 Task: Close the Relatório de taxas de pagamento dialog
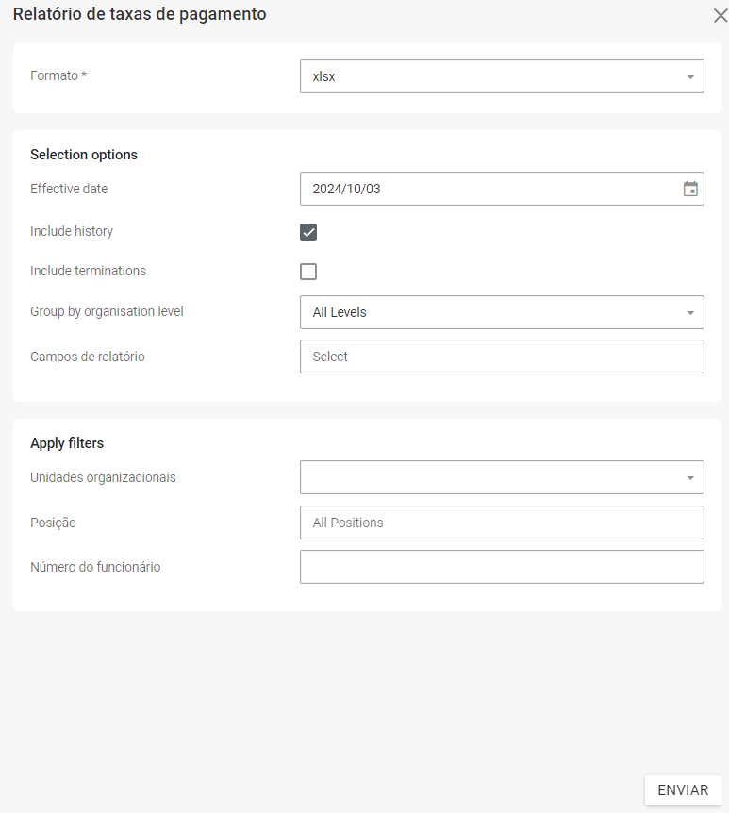coord(720,15)
